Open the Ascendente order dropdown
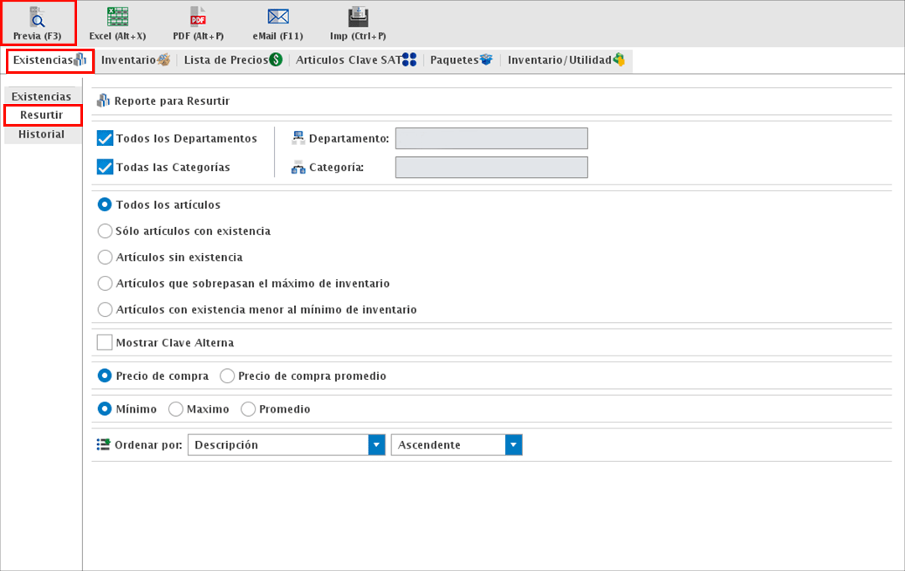The height and width of the screenshot is (571, 905). pos(512,444)
